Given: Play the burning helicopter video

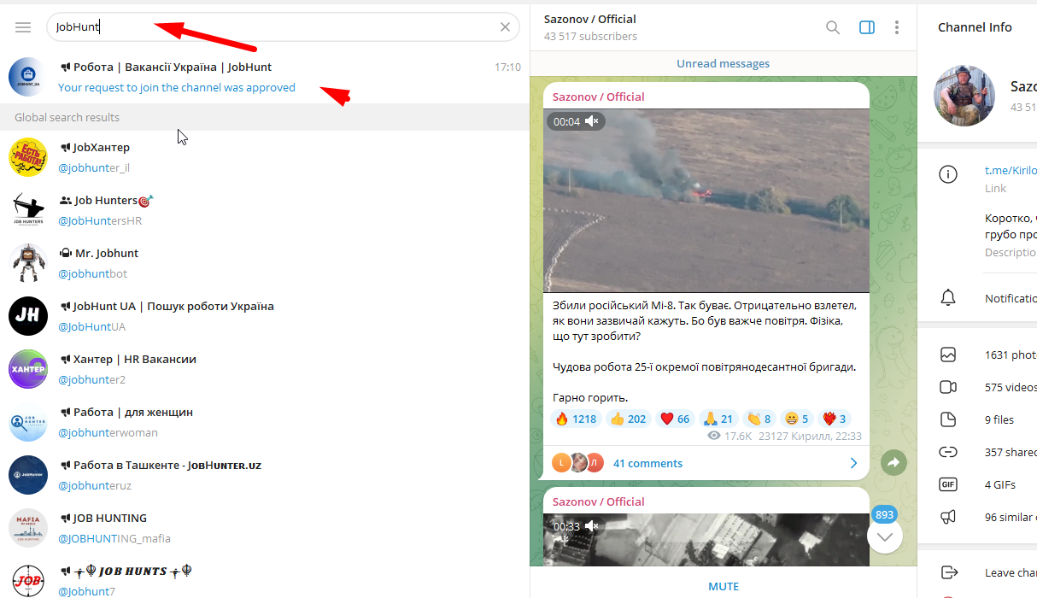Looking at the screenshot, I should coord(706,201).
